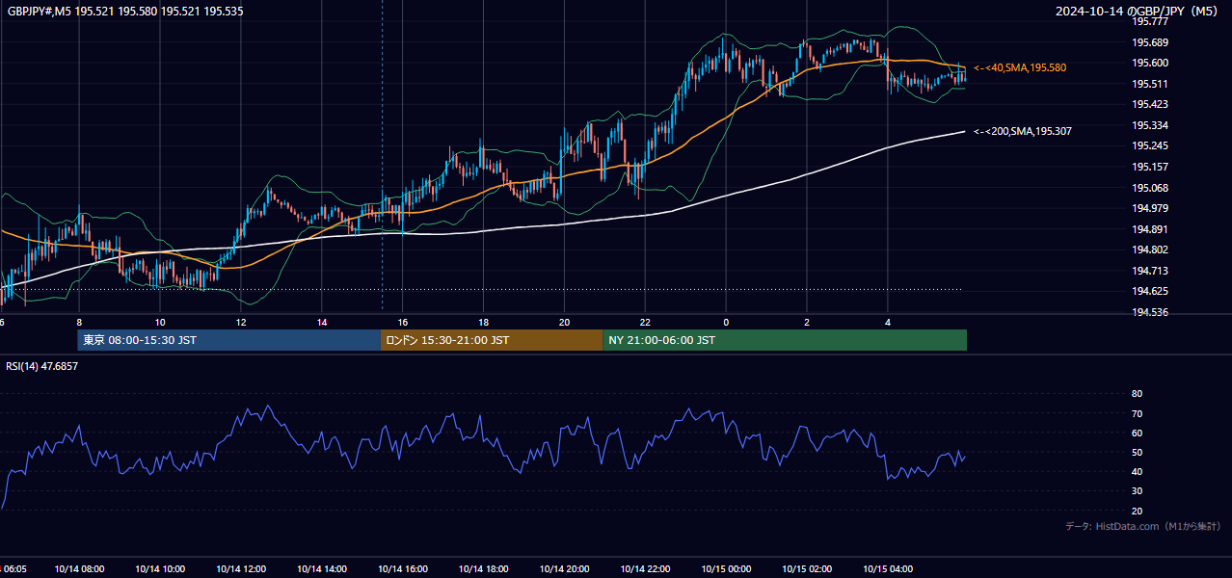Click price axis label 195.423
Screen dimensions: 1232x578
[x=1149, y=104]
